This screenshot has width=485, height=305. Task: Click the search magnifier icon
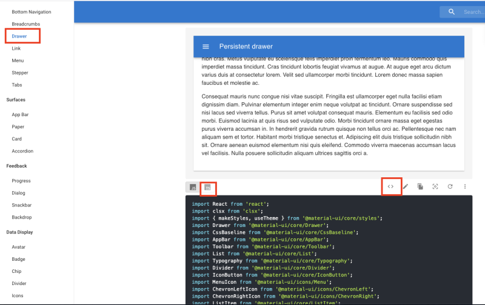point(452,11)
